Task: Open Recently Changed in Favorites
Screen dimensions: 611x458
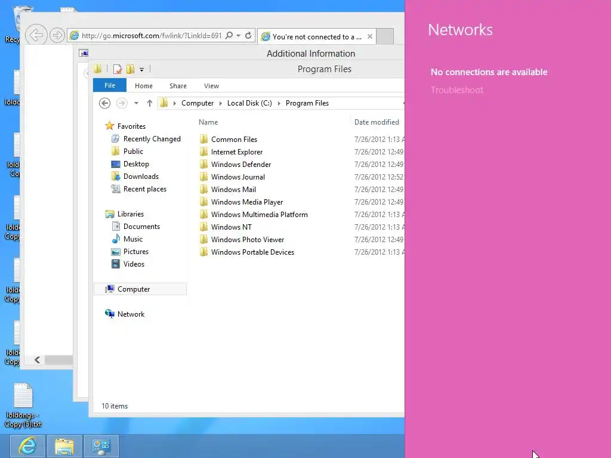Action: pyautogui.click(x=152, y=138)
